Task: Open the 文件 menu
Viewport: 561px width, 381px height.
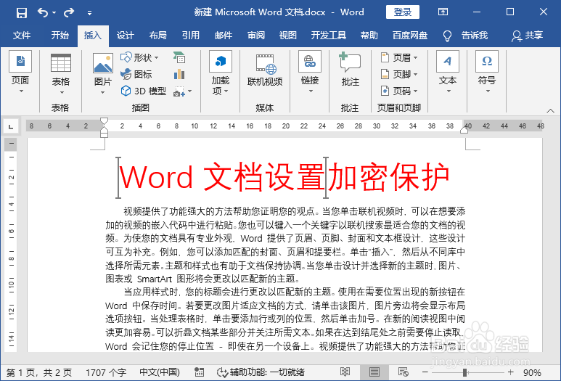Action: 22,36
